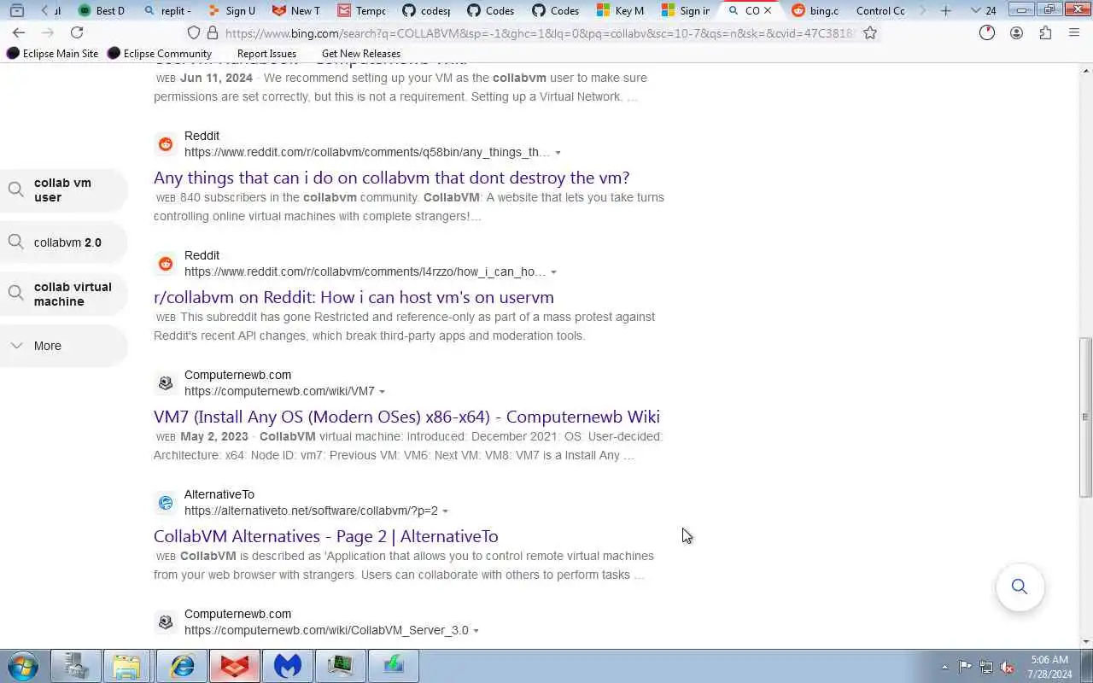Switch to the Best D tab
This screenshot has width=1093, height=683.
(x=102, y=10)
